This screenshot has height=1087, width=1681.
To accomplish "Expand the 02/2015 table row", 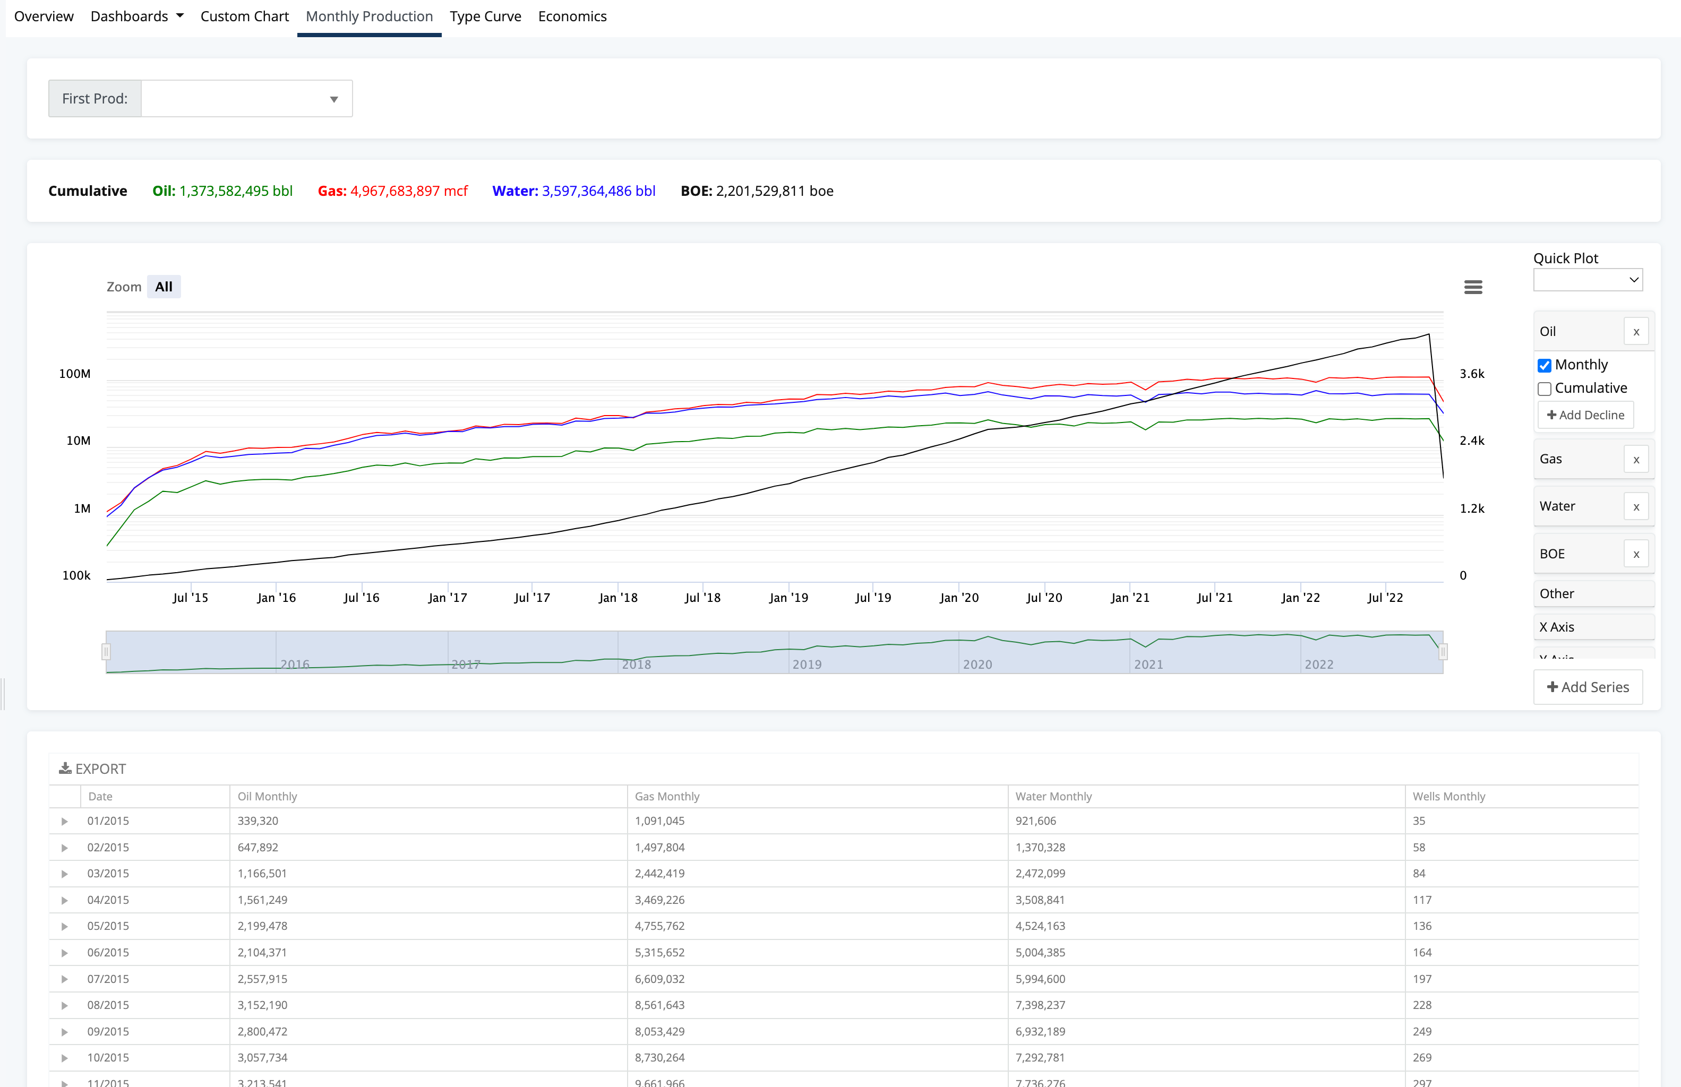I will click(x=64, y=848).
